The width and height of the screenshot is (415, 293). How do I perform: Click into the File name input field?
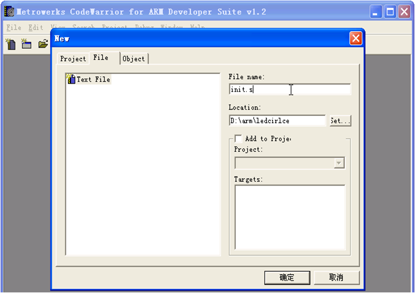coord(289,90)
